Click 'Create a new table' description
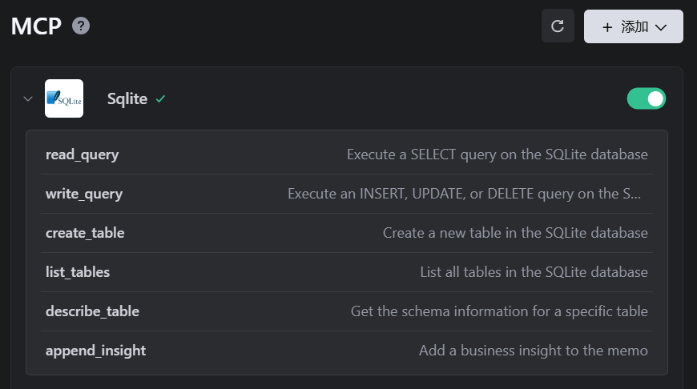 pos(515,233)
